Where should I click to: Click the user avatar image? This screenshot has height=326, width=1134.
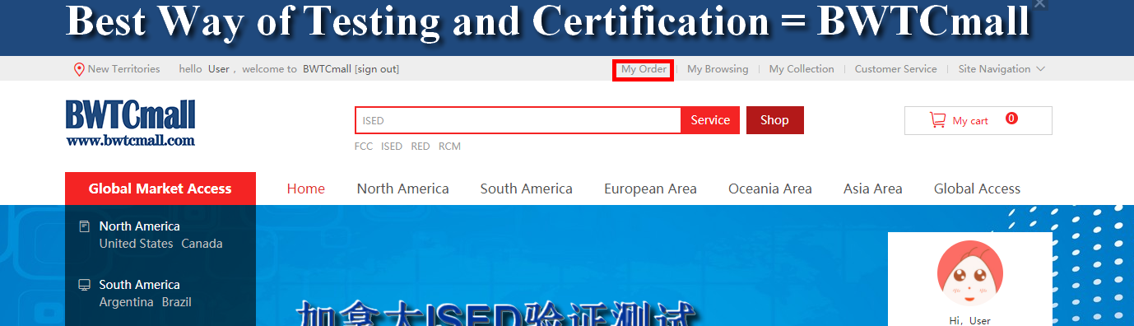click(970, 273)
